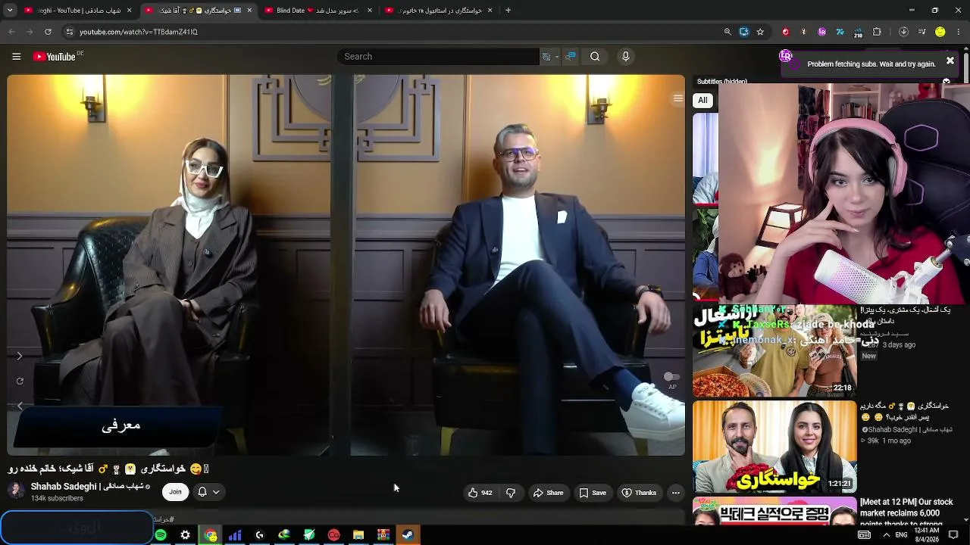Open Steam from the taskbar
970x545 pixels.
408,535
